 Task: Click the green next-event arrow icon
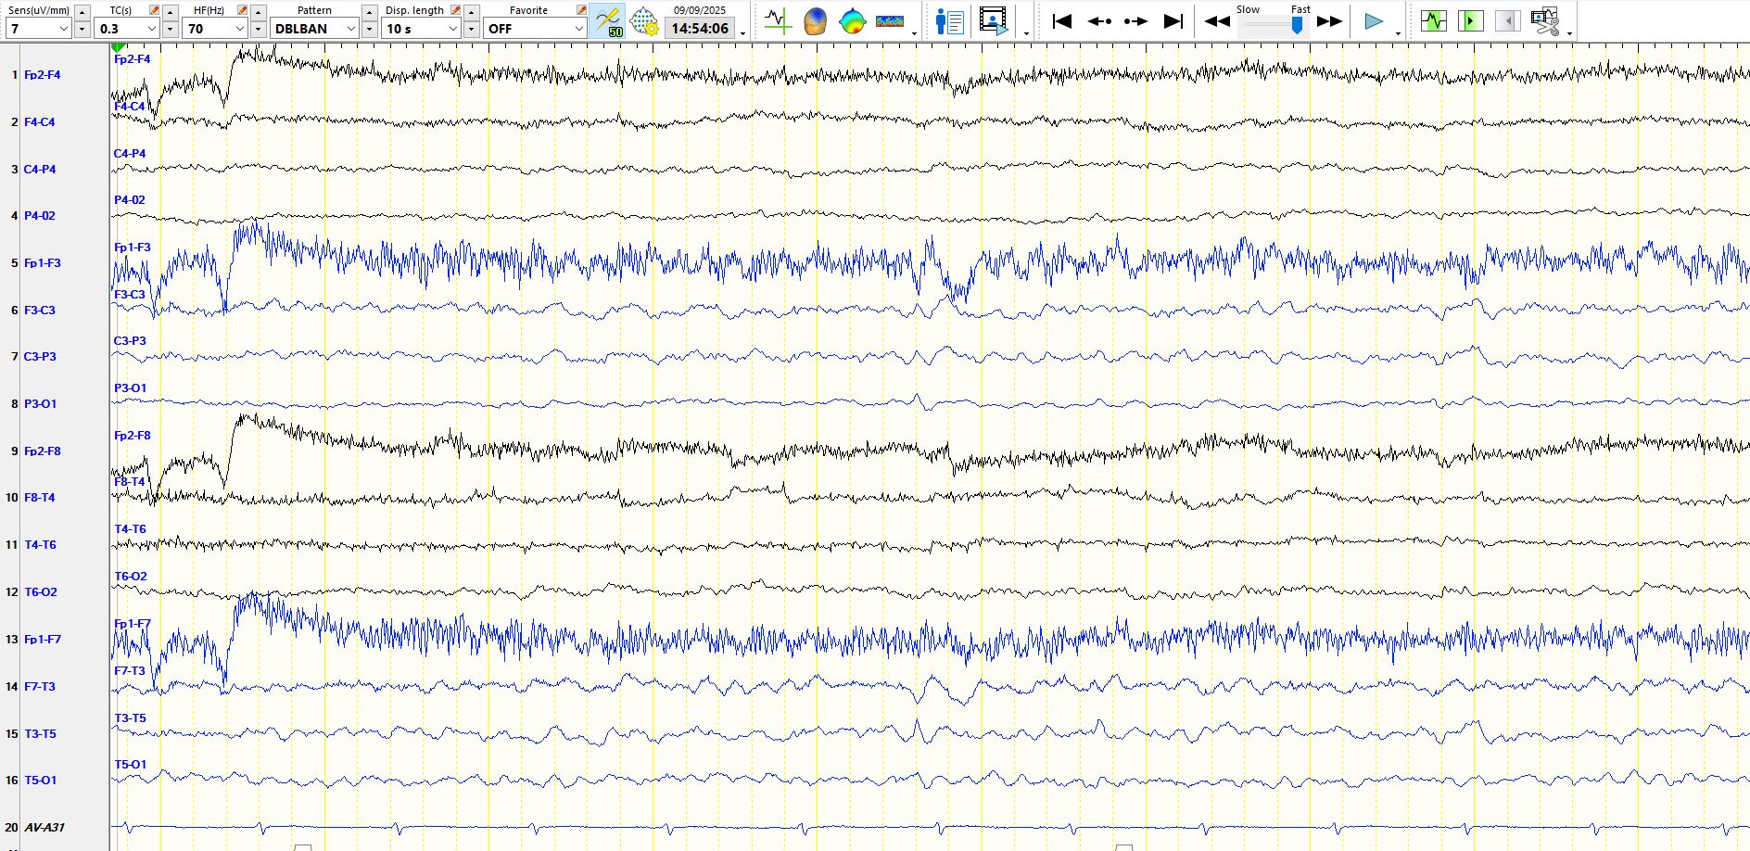pos(1471,20)
